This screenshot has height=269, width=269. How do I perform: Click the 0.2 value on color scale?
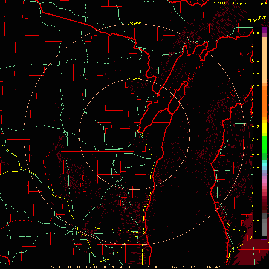256,193
